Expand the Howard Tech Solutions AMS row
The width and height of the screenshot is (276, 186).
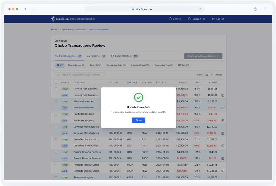[x=223, y=95]
